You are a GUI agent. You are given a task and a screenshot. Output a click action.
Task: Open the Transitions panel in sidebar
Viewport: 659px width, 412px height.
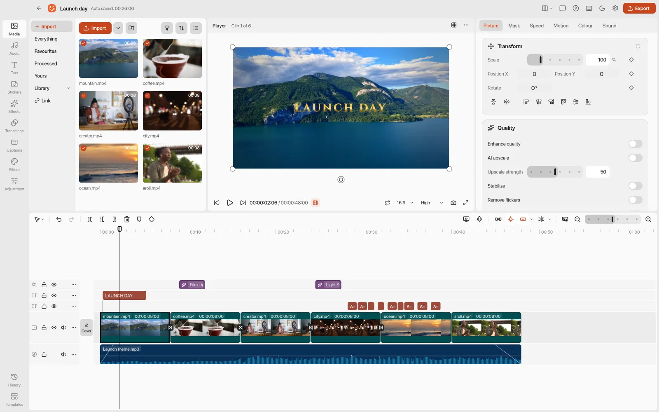coord(14,126)
